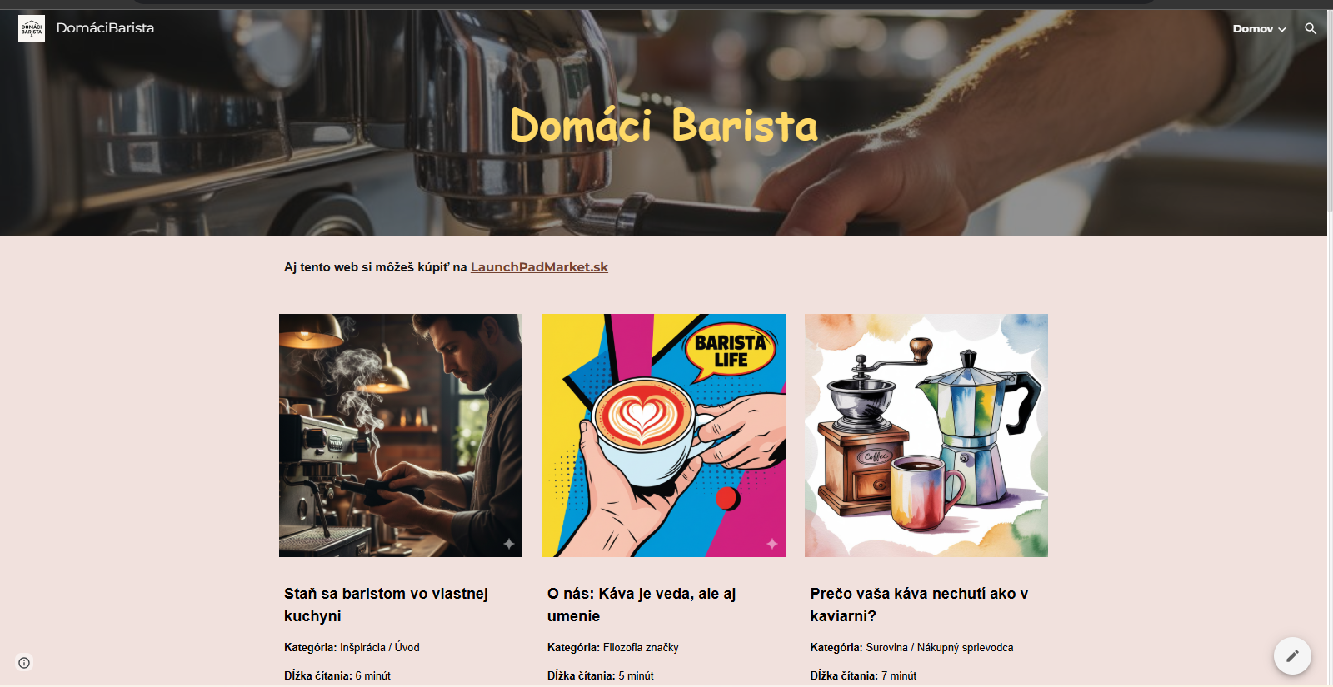This screenshot has width=1333, height=687.
Task: Open the barista espresso machine photo
Action: click(x=401, y=436)
